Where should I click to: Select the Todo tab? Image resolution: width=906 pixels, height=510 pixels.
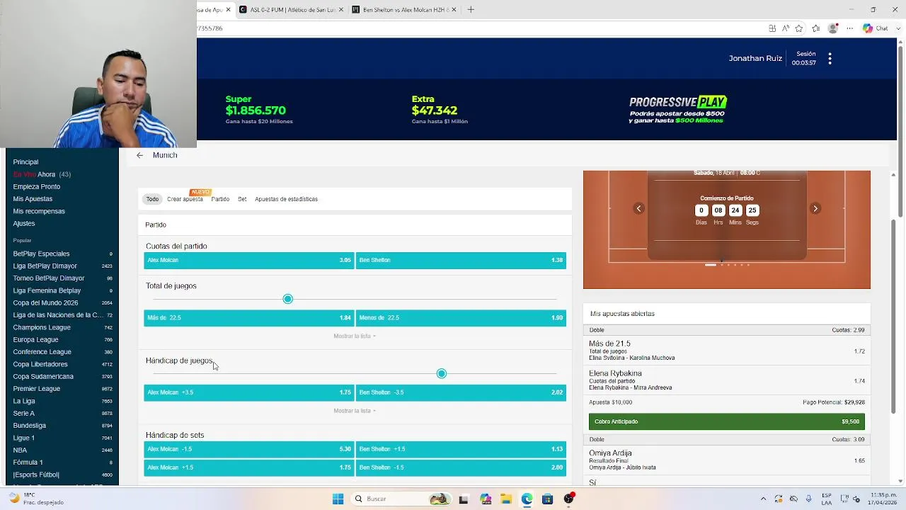coord(152,199)
